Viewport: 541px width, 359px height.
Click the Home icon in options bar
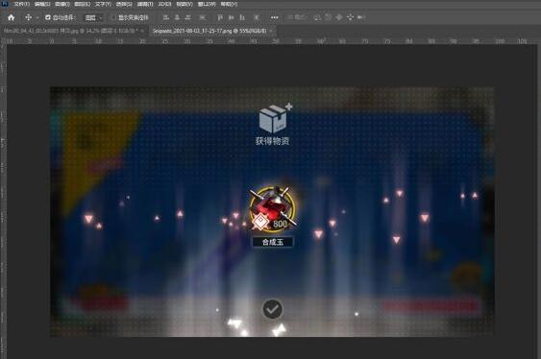(11, 17)
